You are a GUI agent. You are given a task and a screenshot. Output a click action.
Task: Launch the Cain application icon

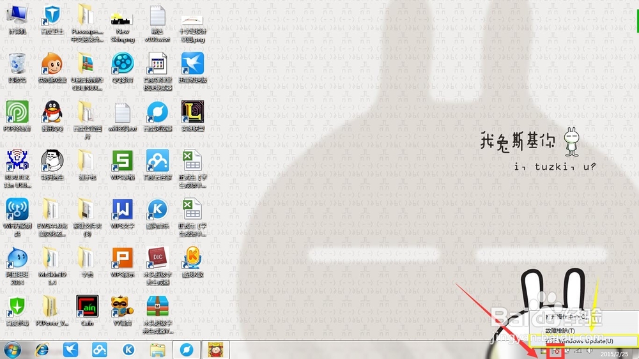coord(87,310)
